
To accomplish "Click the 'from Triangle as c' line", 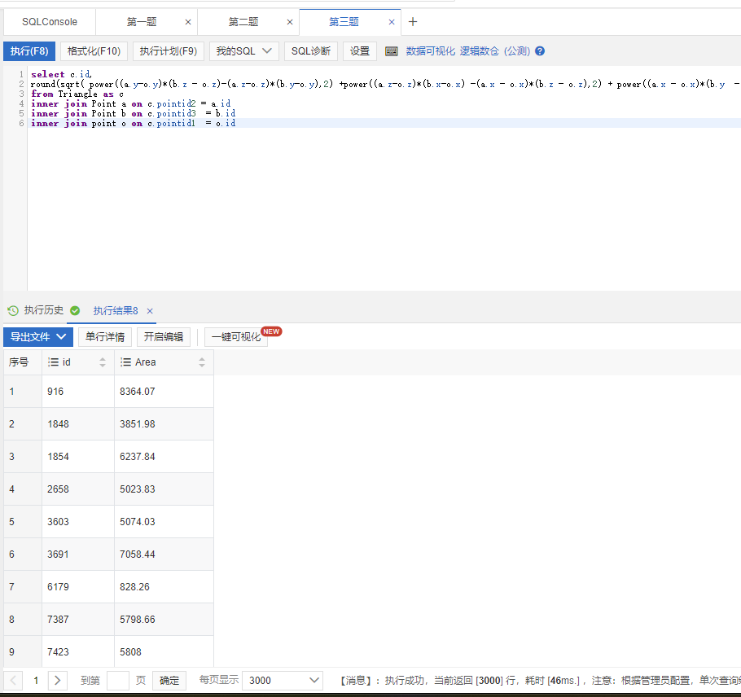I will tap(77, 94).
